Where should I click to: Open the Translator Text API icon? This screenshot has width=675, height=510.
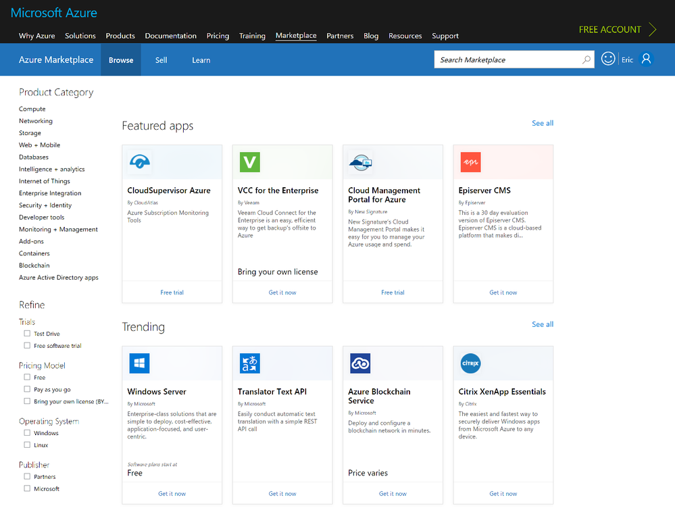249,363
